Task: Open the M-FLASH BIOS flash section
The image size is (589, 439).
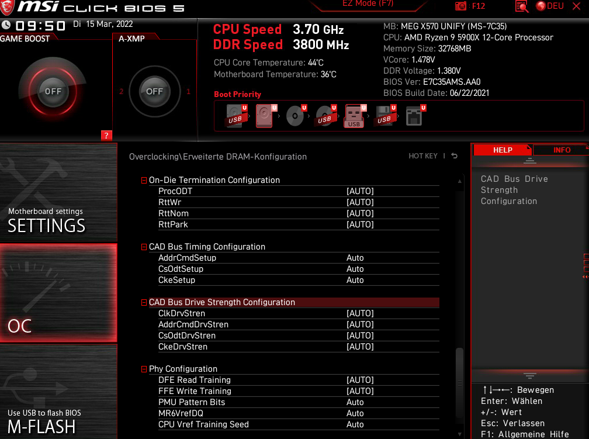Action: pos(58,392)
